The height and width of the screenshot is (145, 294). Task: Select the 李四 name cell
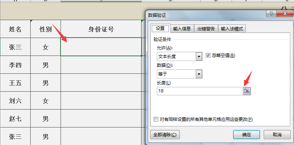click(15, 65)
